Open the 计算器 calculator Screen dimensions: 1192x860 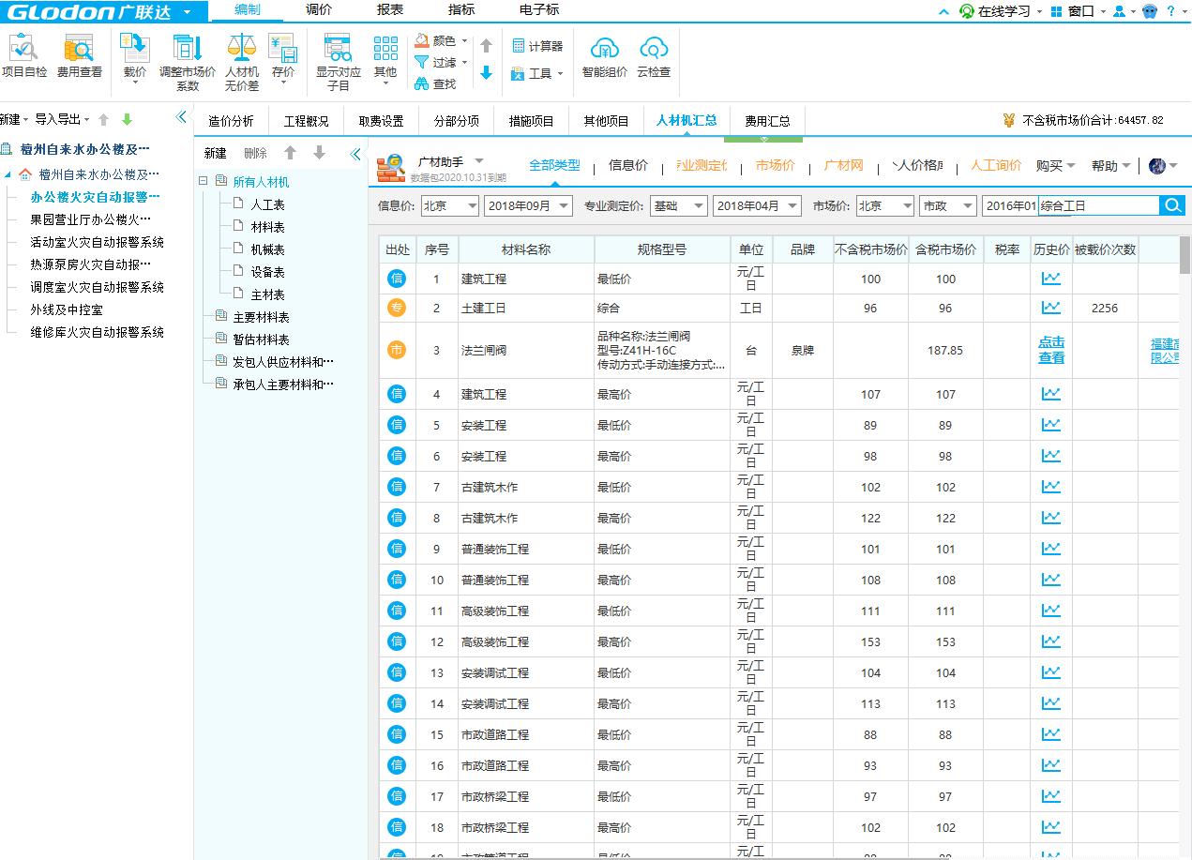(537, 46)
